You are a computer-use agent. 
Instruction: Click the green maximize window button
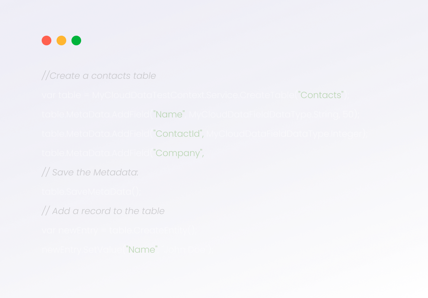[x=76, y=40]
